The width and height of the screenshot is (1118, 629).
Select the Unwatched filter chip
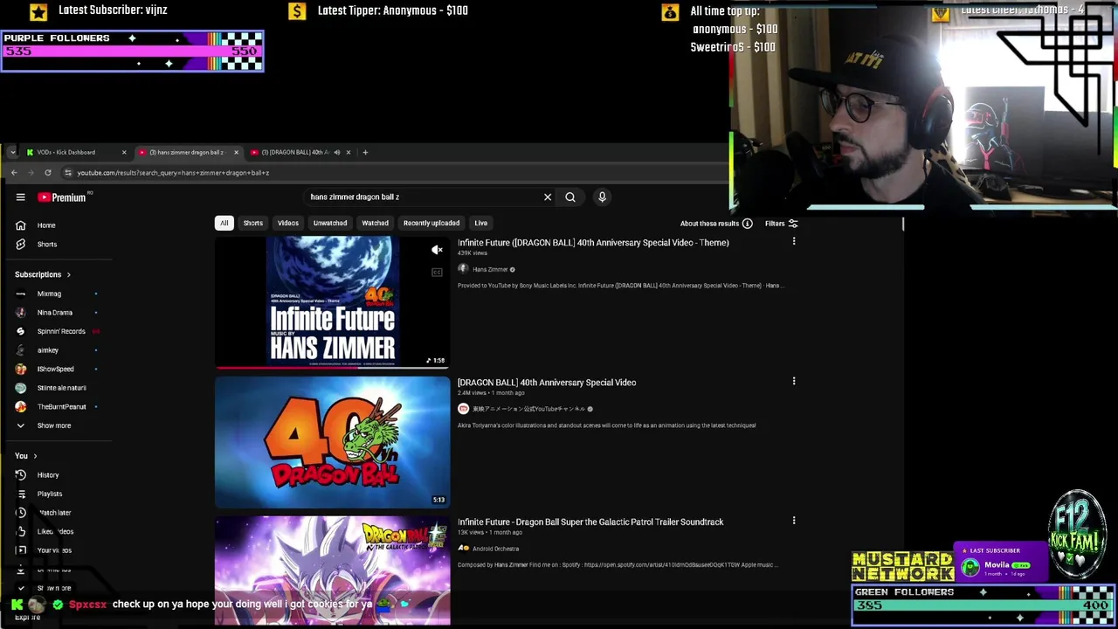click(330, 224)
